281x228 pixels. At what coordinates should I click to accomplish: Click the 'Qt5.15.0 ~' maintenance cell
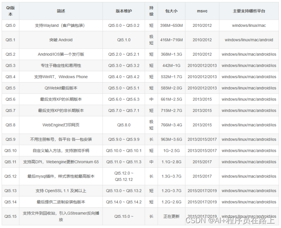[124, 217]
